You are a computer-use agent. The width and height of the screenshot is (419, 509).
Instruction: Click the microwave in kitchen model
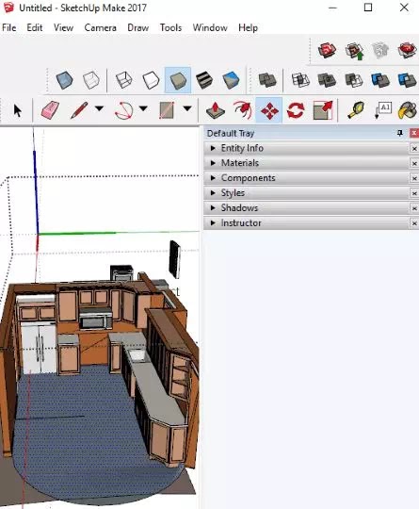pos(96,320)
